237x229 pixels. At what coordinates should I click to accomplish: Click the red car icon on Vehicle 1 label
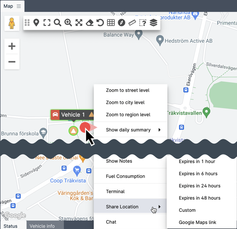pyautogui.click(x=55, y=115)
